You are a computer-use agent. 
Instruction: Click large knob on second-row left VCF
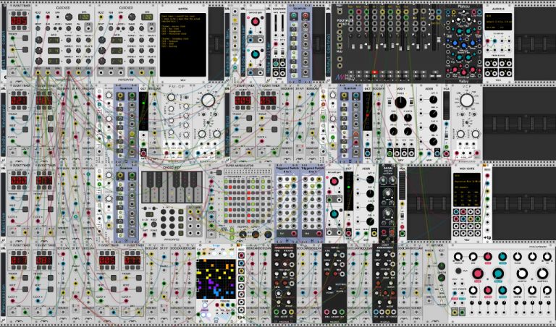[208, 101]
